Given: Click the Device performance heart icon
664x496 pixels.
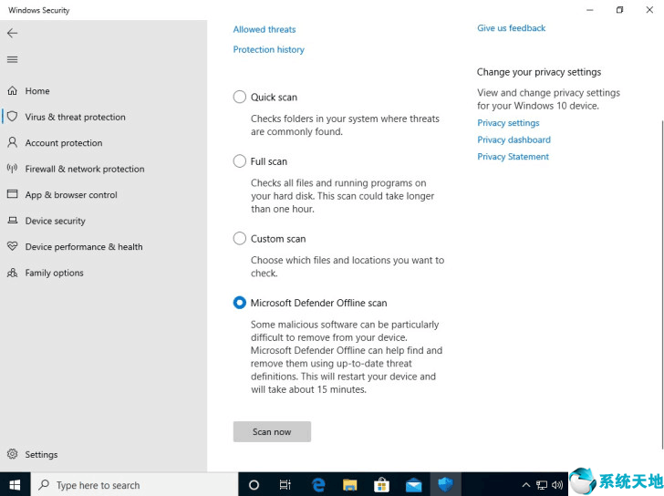Looking at the screenshot, I should pyautogui.click(x=13, y=246).
